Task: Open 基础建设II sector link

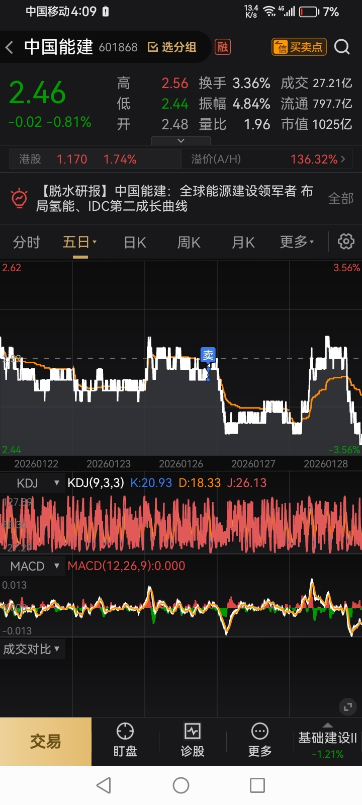Action: tap(327, 738)
